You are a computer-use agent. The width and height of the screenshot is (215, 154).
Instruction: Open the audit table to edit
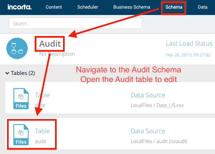[41, 141]
